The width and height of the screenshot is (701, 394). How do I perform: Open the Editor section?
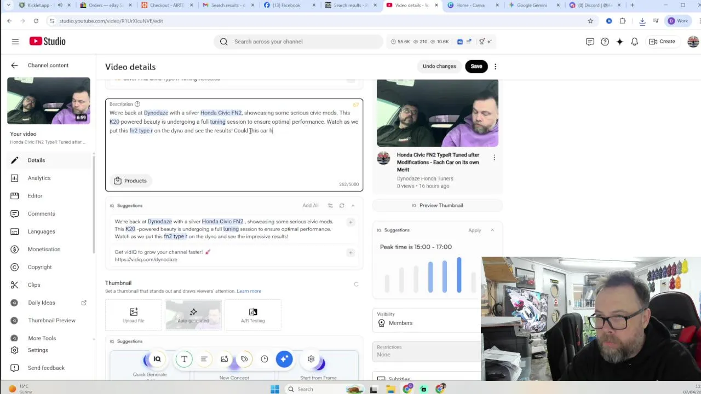(x=35, y=196)
